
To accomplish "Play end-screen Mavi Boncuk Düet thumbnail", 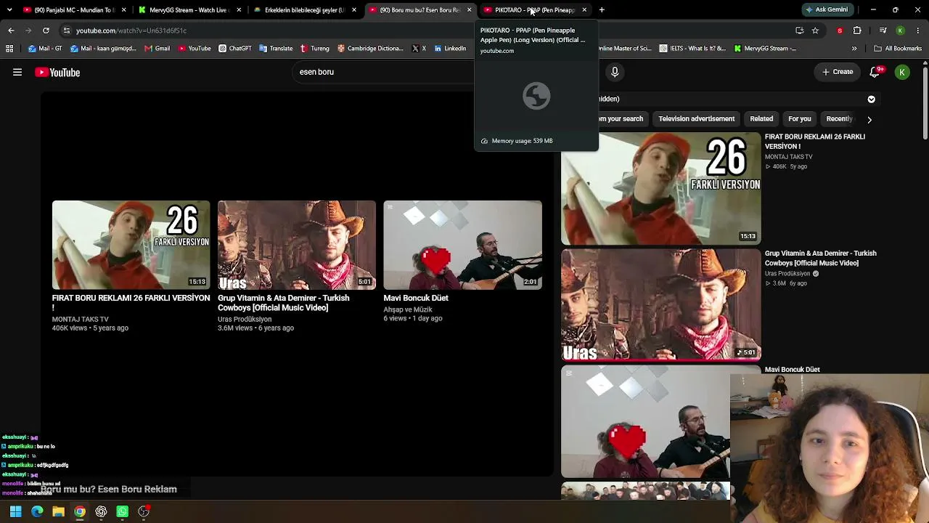I will click(x=462, y=245).
